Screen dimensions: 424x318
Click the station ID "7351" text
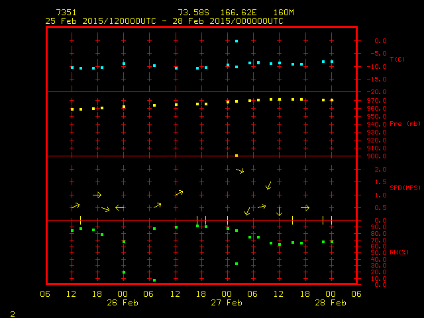[66, 13]
